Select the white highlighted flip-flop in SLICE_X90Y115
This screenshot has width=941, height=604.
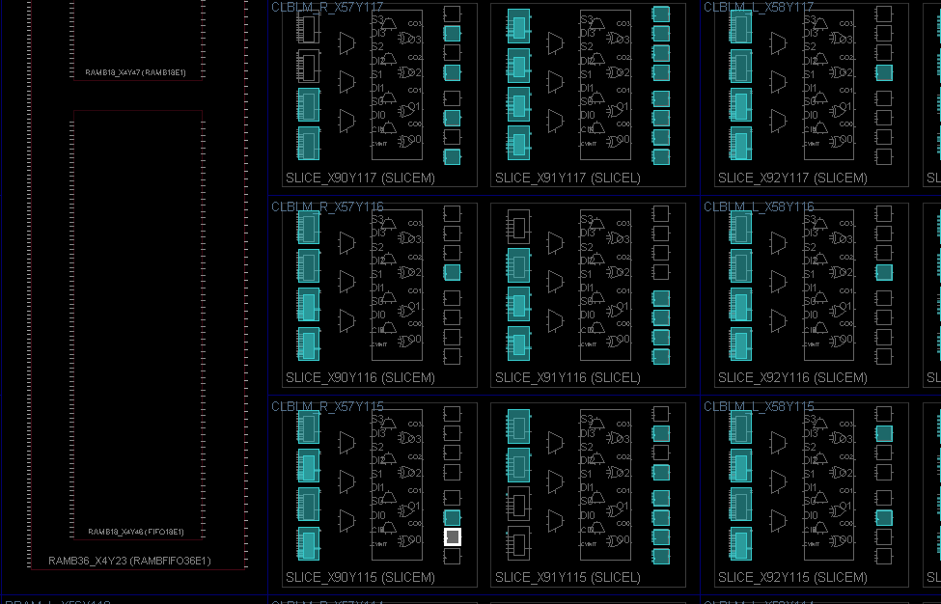(x=453, y=536)
